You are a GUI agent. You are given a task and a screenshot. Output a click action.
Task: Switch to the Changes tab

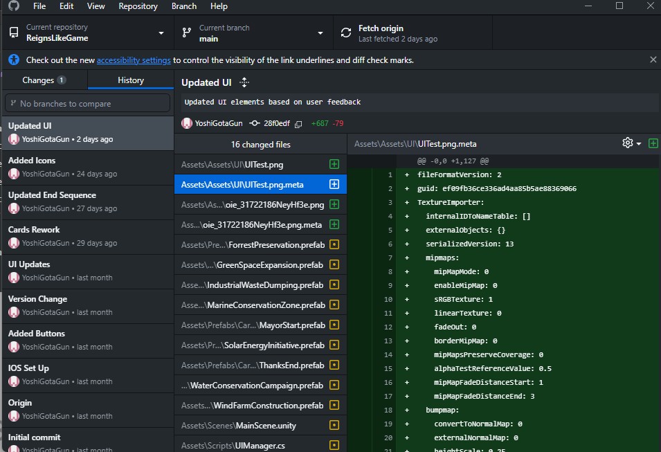point(44,80)
